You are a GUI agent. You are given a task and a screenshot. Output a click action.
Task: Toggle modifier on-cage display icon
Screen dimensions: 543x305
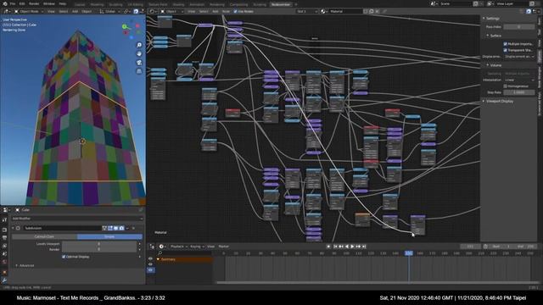[104, 228]
